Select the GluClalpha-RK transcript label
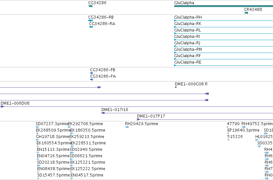The image size is (273, 180). (x=188, y=24)
